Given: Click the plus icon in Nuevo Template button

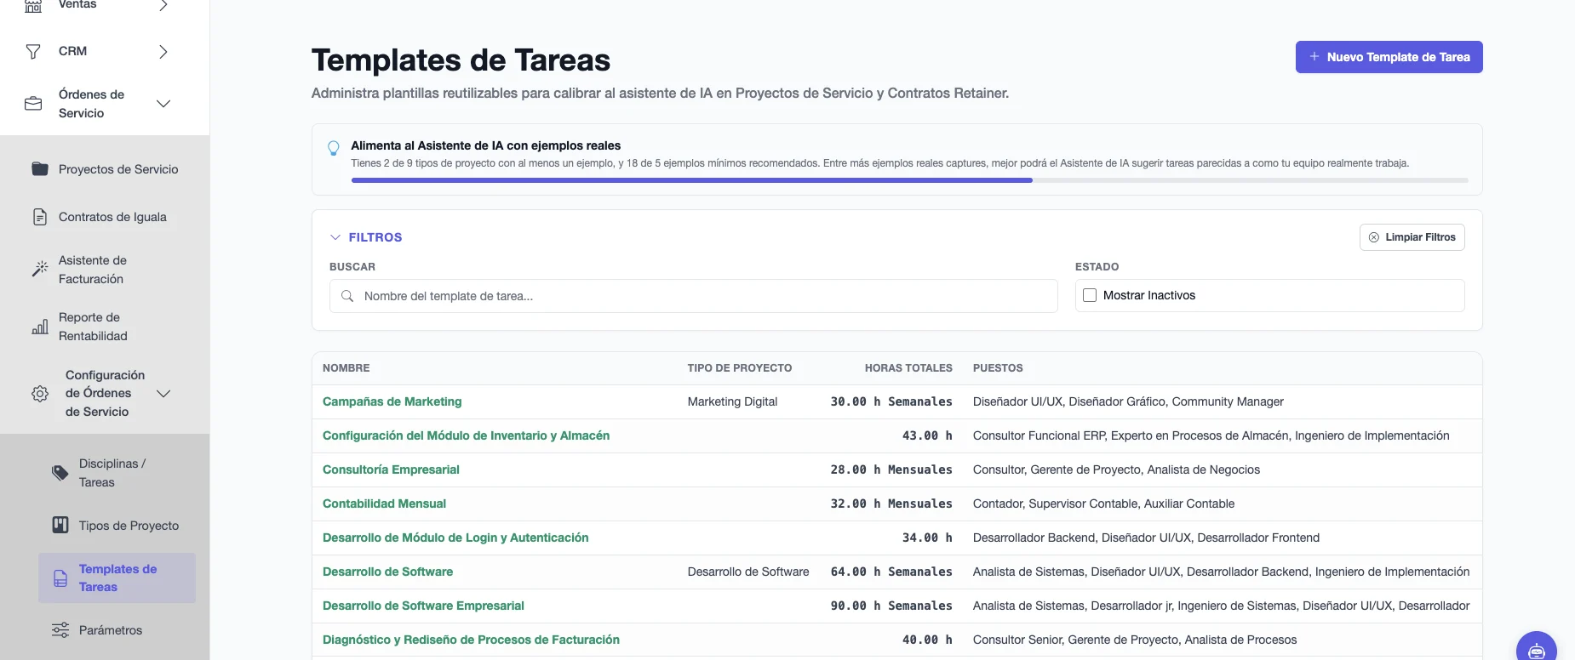Looking at the screenshot, I should pos(1314,56).
